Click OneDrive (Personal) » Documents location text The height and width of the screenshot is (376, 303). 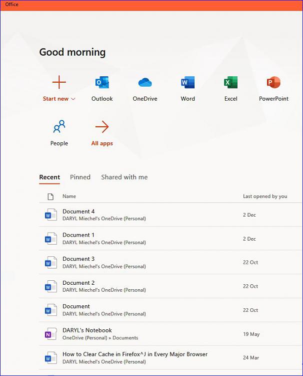[100, 338]
